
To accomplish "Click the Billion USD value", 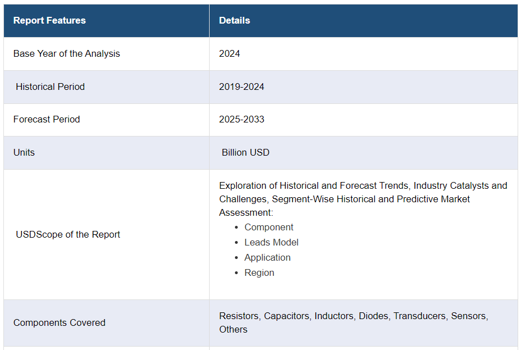I will (246, 152).
